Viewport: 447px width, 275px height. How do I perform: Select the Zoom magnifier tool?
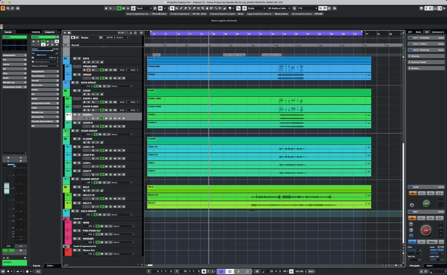click(203, 8)
